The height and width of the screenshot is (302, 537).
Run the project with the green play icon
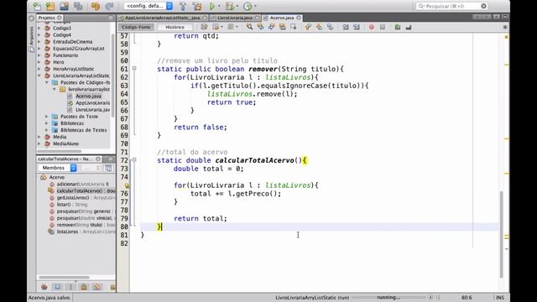point(212,6)
